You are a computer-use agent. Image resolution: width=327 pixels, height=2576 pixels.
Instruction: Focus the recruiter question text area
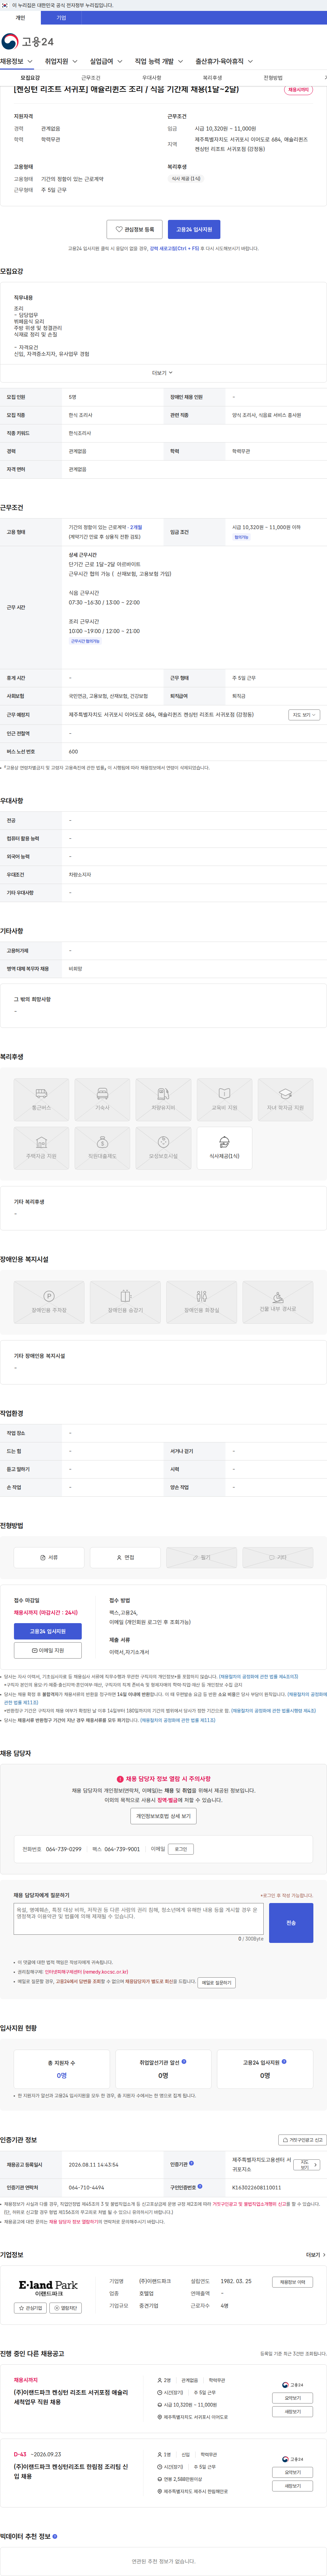point(139,1919)
